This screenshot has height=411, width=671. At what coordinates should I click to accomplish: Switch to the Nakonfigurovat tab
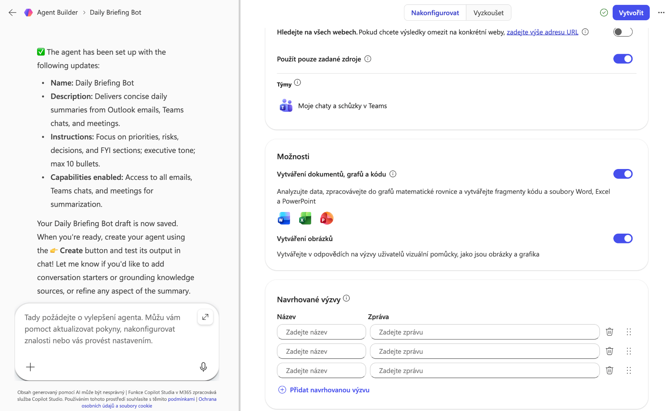(435, 13)
